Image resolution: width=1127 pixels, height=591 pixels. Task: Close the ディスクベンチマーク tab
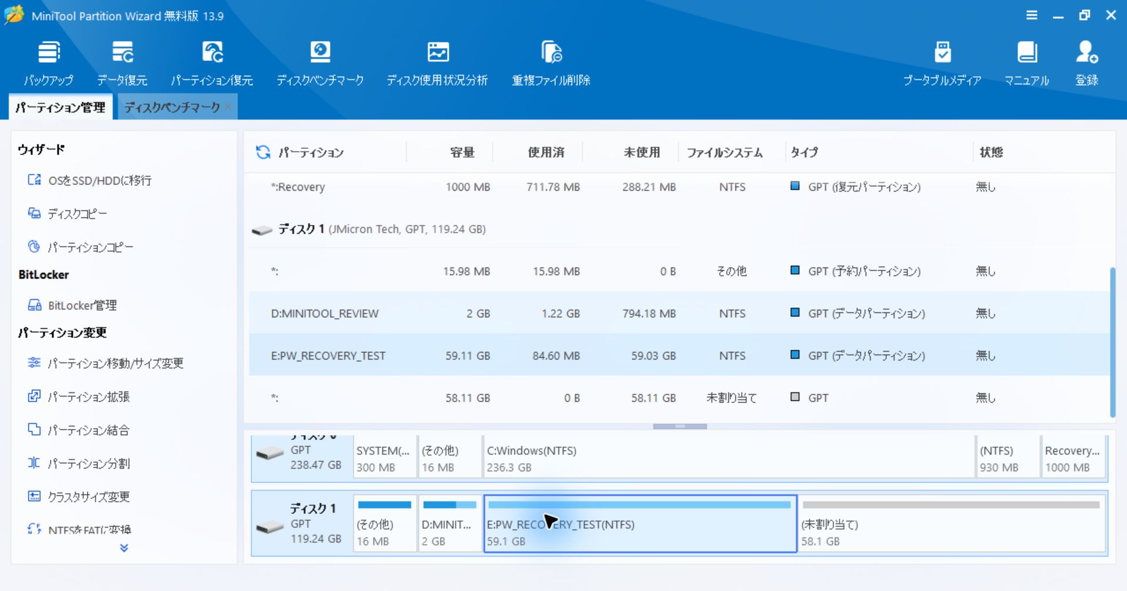tap(228, 107)
